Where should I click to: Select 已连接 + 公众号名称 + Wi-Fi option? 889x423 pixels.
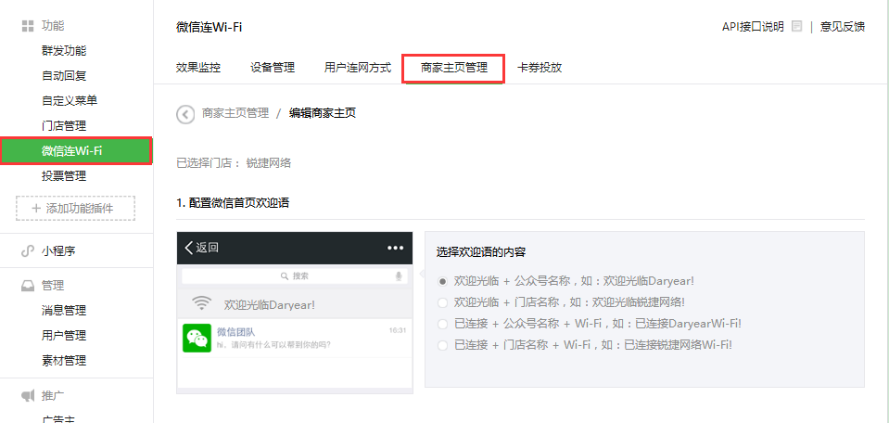pyautogui.click(x=443, y=324)
